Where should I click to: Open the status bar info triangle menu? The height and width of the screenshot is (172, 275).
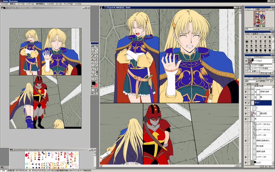coord(30,170)
